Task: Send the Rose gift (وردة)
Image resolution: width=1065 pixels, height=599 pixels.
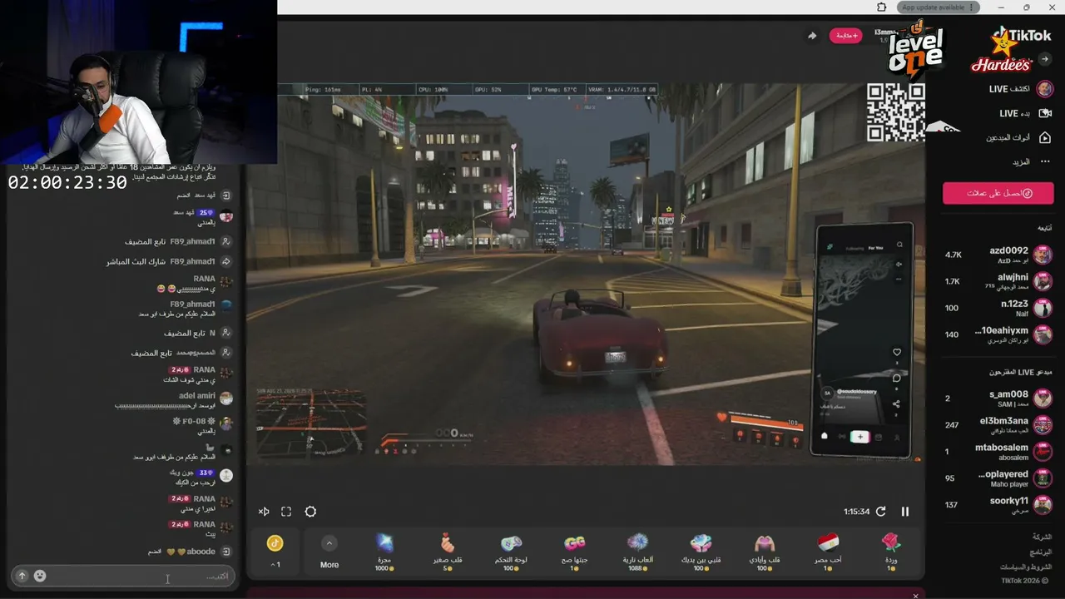Action: tap(890, 552)
